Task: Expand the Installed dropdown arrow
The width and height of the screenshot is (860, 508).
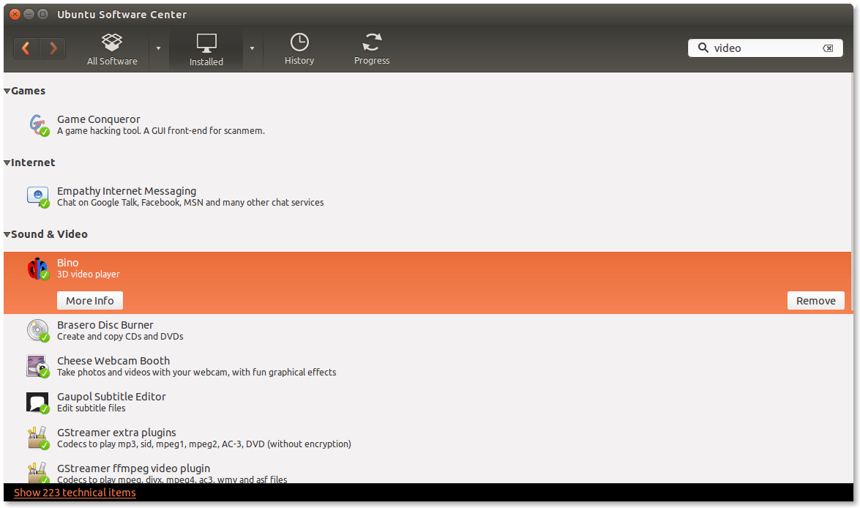Action: click(253, 48)
